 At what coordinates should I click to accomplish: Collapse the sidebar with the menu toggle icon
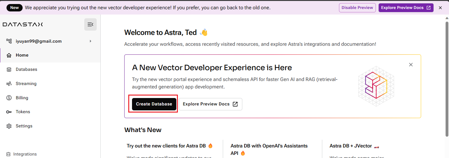(90, 24)
